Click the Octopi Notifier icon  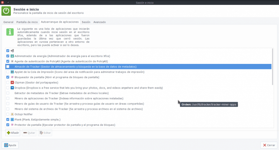point(12,114)
